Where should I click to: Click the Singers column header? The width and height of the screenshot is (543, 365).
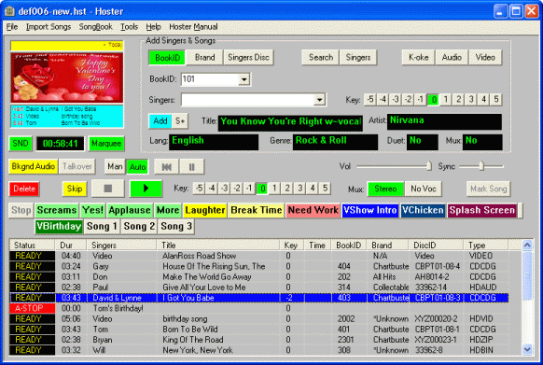coord(121,246)
